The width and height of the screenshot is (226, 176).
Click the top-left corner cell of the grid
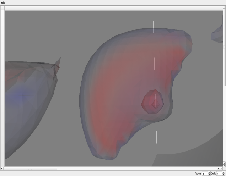(2, 8)
